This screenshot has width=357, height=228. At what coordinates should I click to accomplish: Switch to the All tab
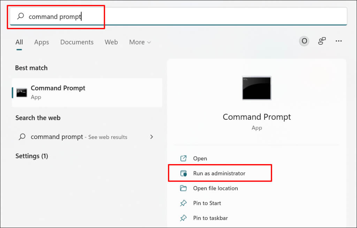pyautogui.click(x=19, y=42)
